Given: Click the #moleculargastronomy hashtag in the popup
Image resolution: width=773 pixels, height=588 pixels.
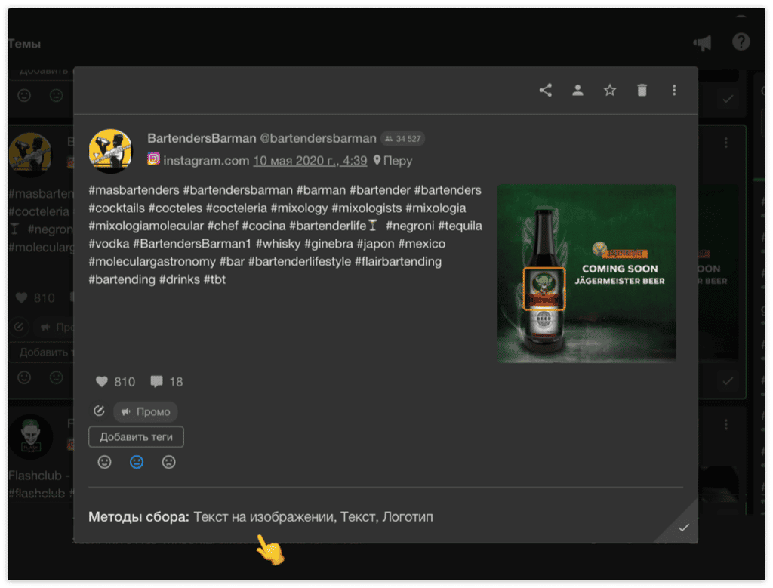Looking at the screenshot, I should (152, 261).
